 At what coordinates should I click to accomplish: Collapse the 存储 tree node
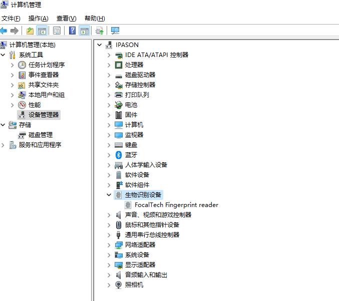(3, 125)
